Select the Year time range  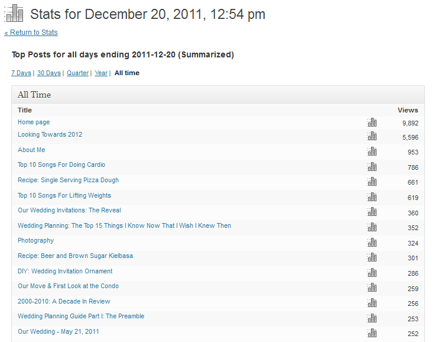(101, 73)
